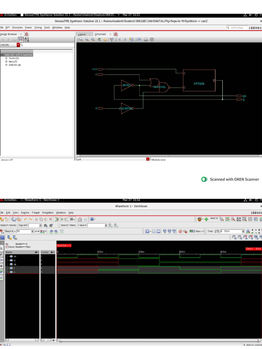Open TimeA cursor dropdown in SimVision
Screen dimensions: 262x349
pos(9,231)
